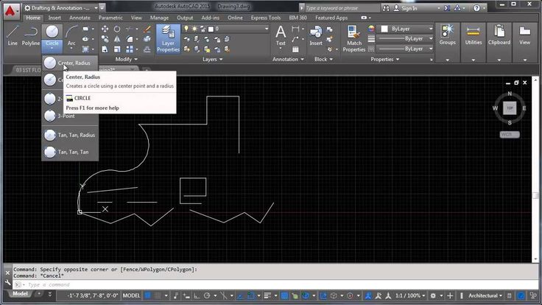This screenshot has height=305, width=542.
Task: Insert a Table from Annotation panel
Action: (x=295, y=49)
